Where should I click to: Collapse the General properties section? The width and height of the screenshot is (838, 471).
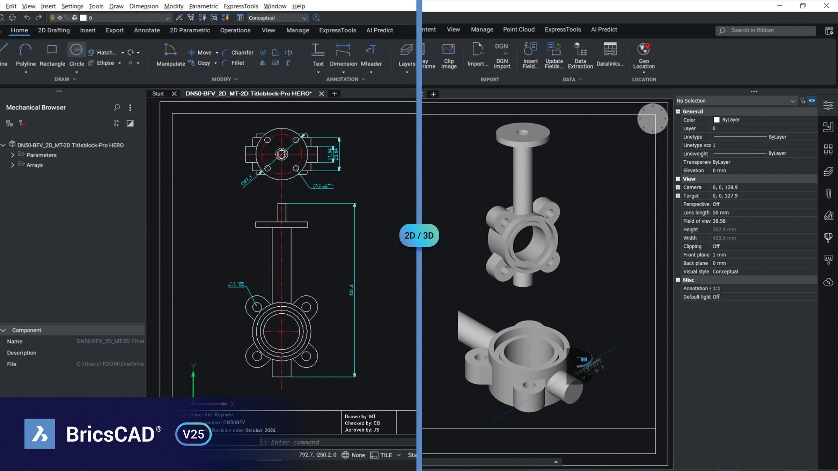678,112
